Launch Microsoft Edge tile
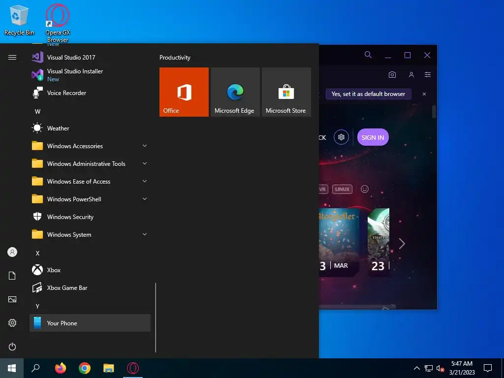The height and width of the screenshot is (378, 504). click(235, 92)
